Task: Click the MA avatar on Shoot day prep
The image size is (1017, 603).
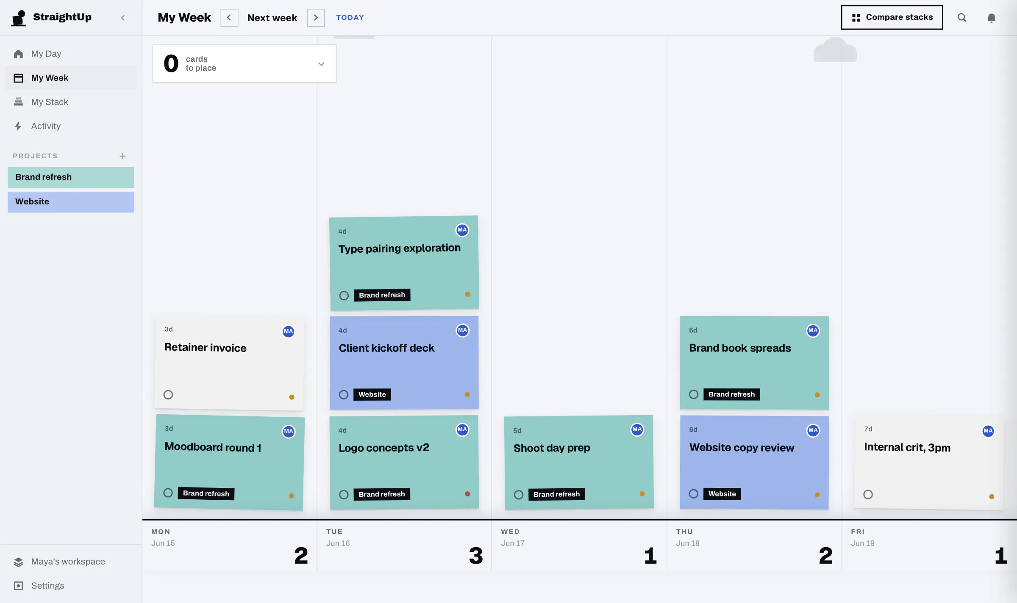Action: [637, 430]
